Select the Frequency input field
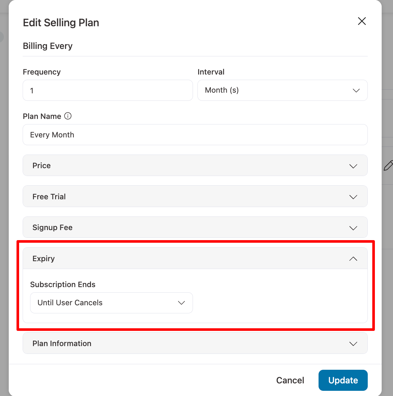 [x=107, y=90]
